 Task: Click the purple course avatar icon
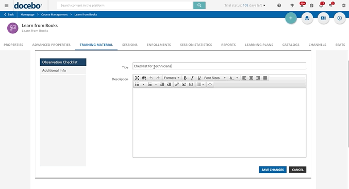tap(13, 28)
